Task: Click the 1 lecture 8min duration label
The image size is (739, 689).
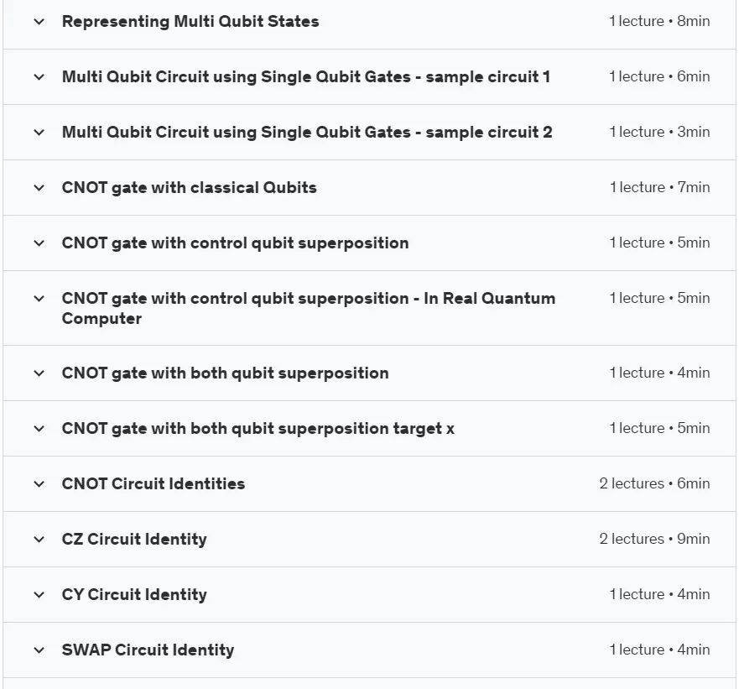Action: (x=659, y=21)
